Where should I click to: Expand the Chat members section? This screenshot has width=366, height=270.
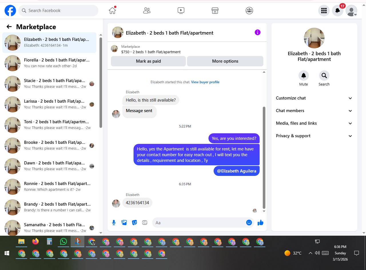coord(314,111)
